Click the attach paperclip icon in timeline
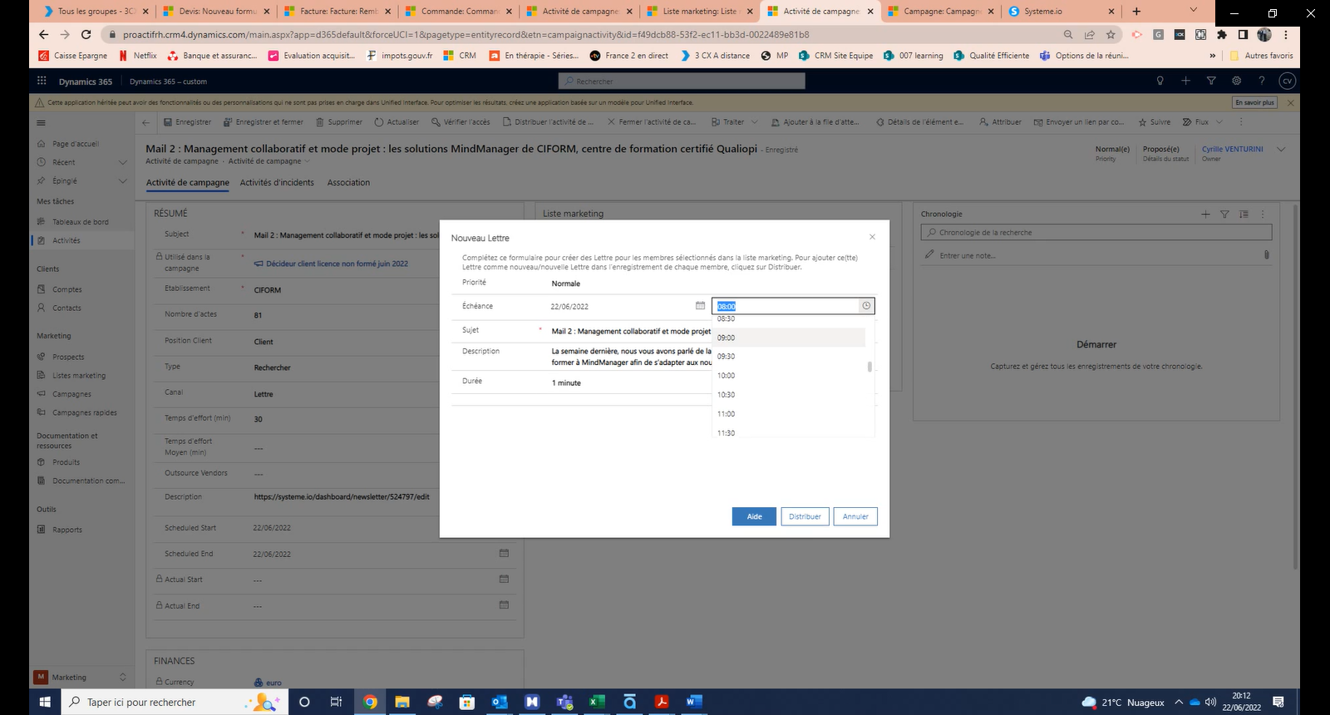This screenshot has height=715, width=1330. 1266,255
